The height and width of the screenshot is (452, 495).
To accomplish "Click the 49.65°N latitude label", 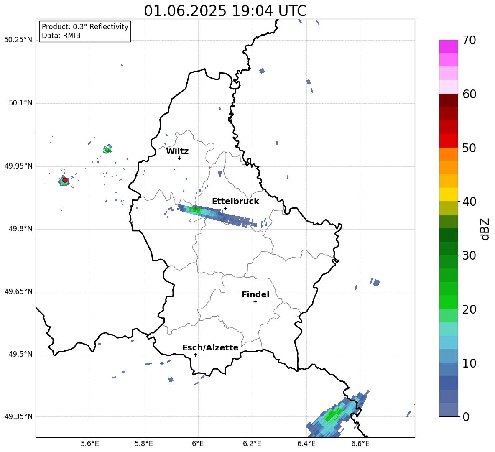I will click(18, 291).
